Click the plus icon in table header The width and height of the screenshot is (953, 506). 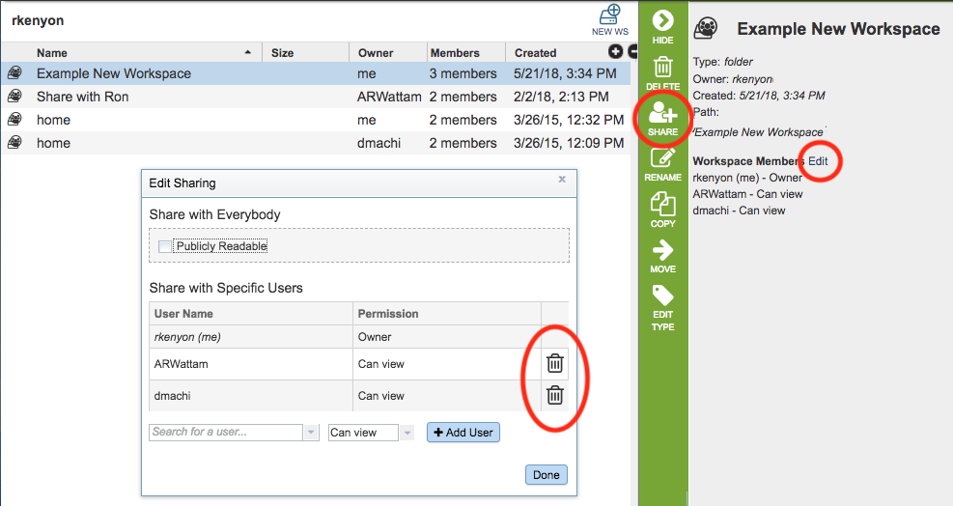click(x=616, y=52)
